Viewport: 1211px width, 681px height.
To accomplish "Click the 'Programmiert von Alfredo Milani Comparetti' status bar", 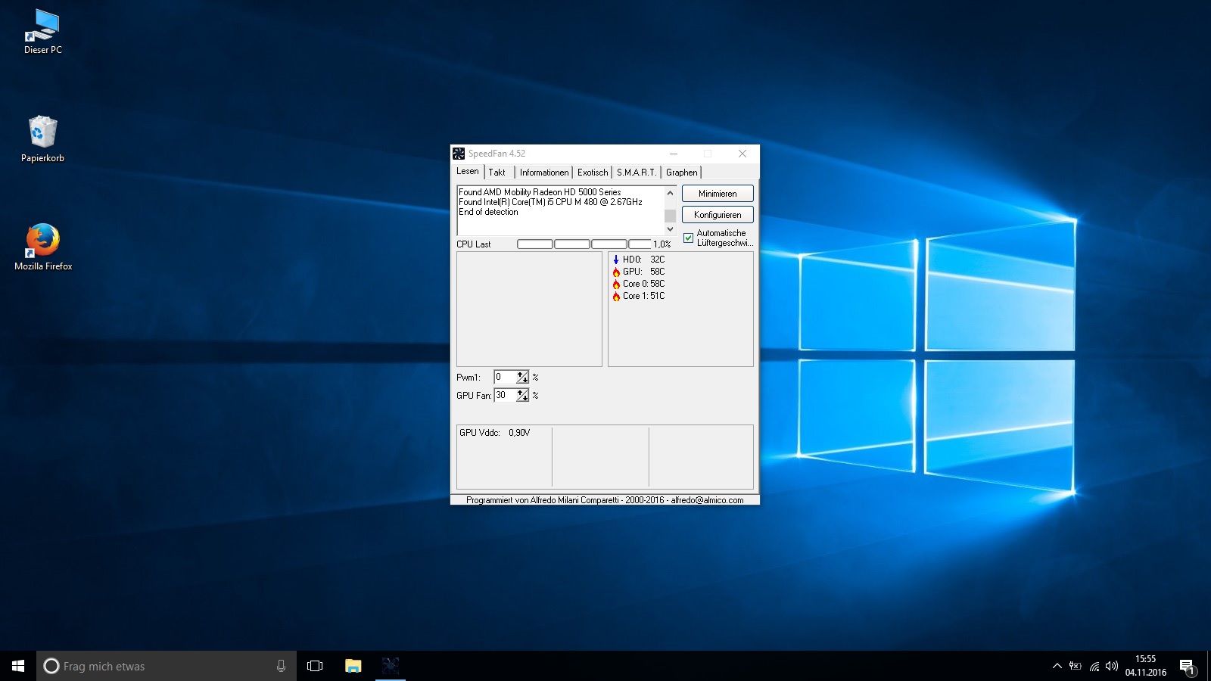I will point(605,500).
